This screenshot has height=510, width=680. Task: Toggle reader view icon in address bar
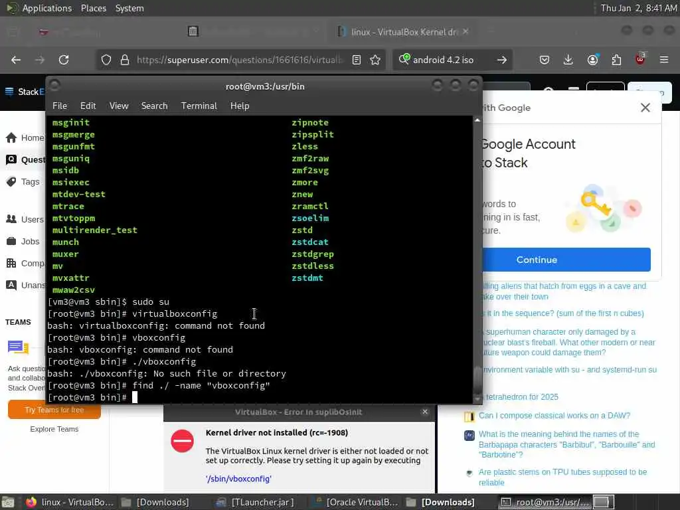357,60
